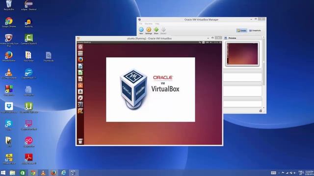Viewport: 314px width, 176px height.
Task: Click the green Show arrow in VirtualBox Manager
Action: tap(156, 30)
